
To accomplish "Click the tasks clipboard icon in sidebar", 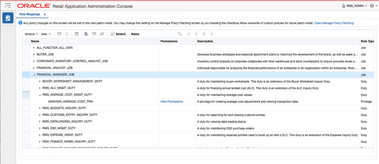I will (x=8, y=18).
